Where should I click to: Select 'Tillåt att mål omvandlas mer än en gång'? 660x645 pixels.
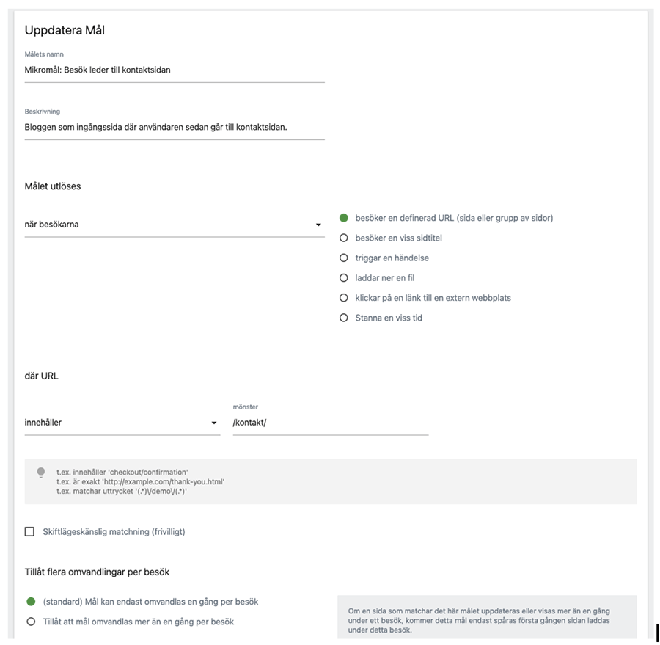(31, 622)
